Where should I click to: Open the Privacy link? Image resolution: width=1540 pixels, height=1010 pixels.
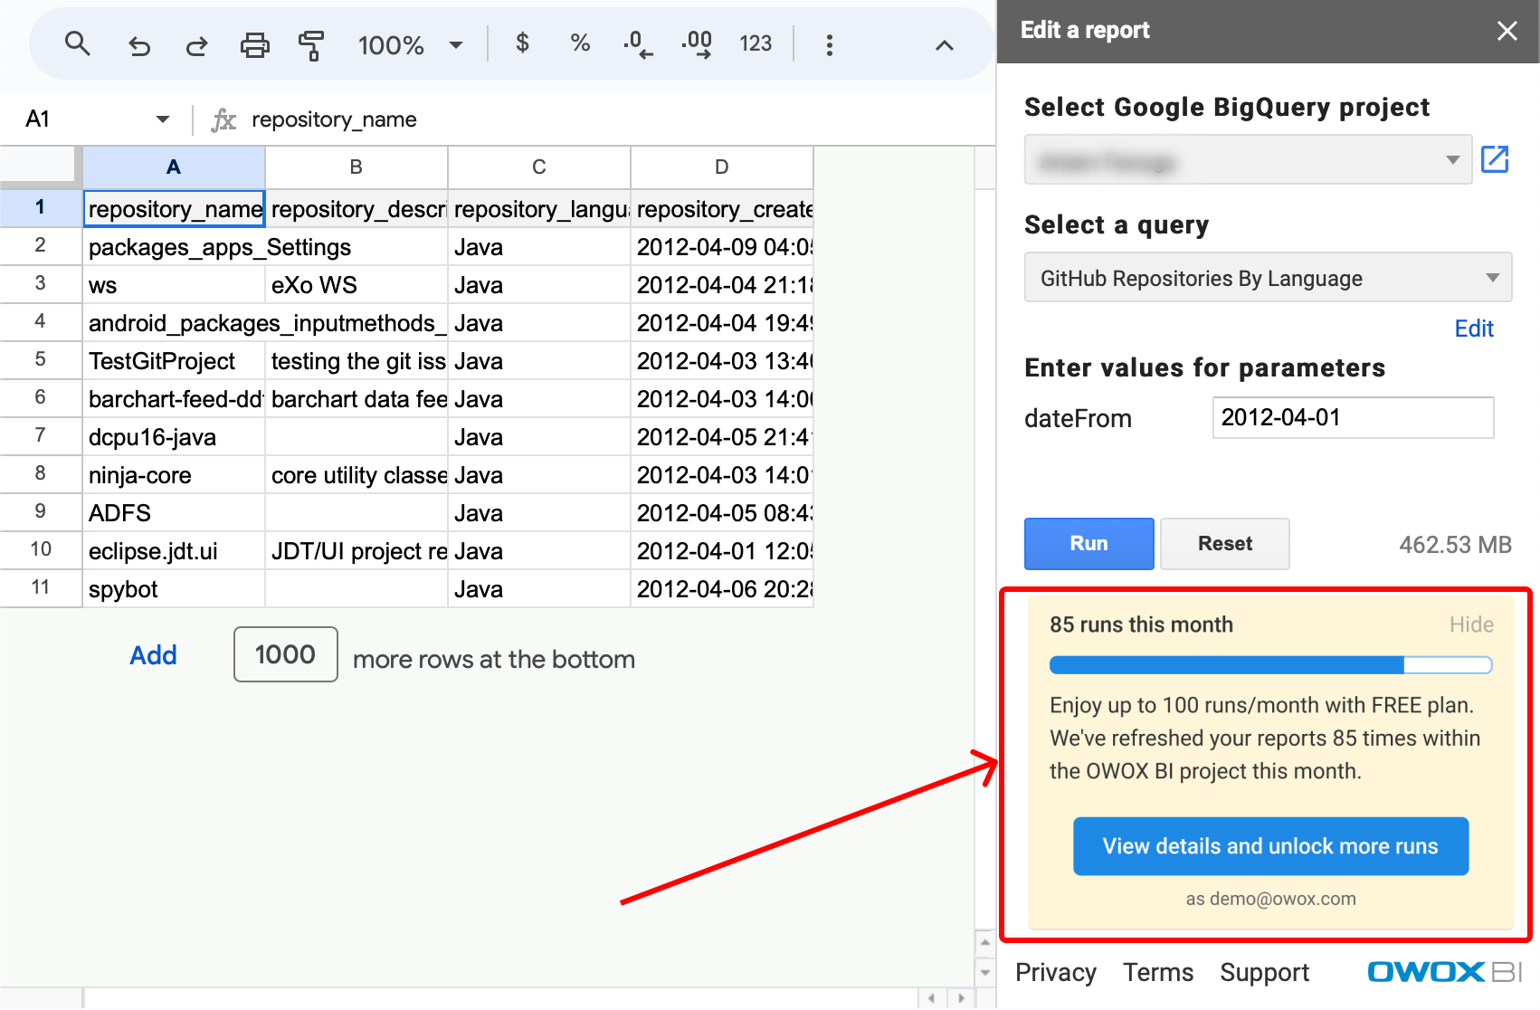pyautogui.click(x=1055, y=972)
